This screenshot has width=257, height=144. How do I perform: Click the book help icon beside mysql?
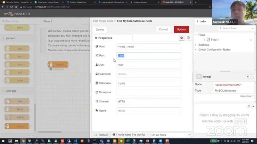coord(248,76)
